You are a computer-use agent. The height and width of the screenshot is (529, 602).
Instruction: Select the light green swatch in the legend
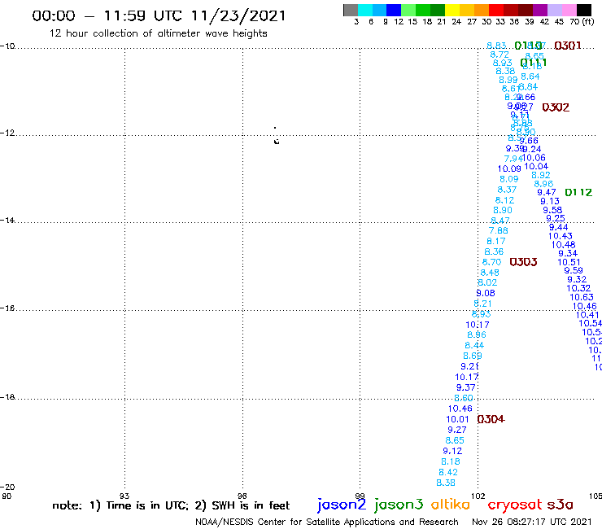[x=408, y=10]
